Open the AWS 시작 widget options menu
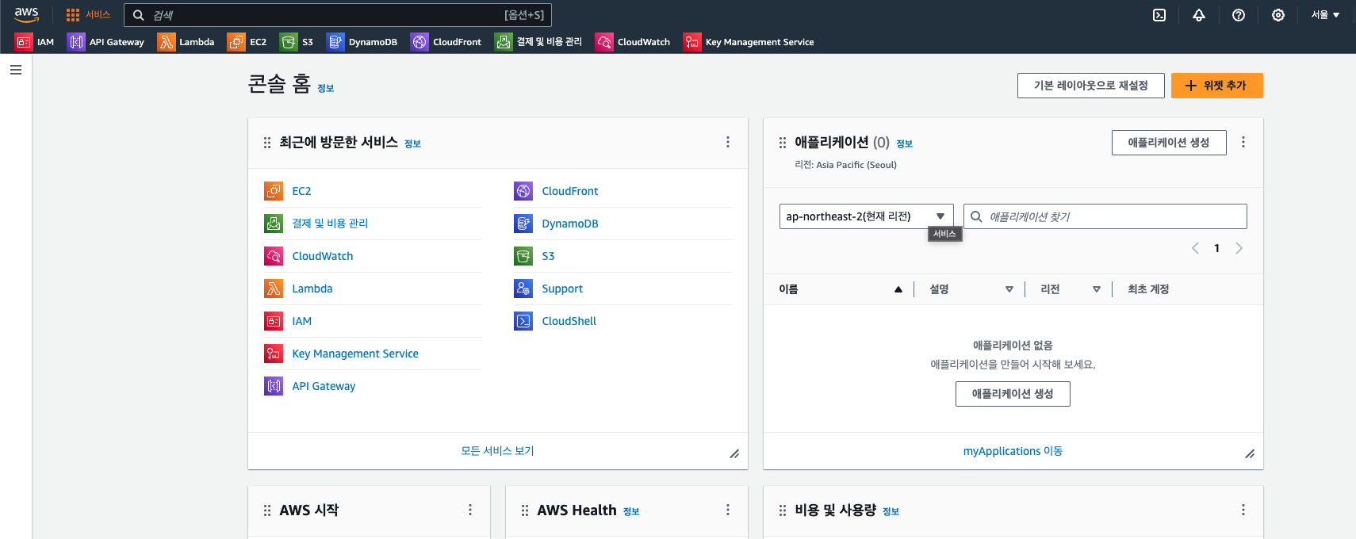The height and width of the screenshot is (539, 1356). [x=470, y=510]
